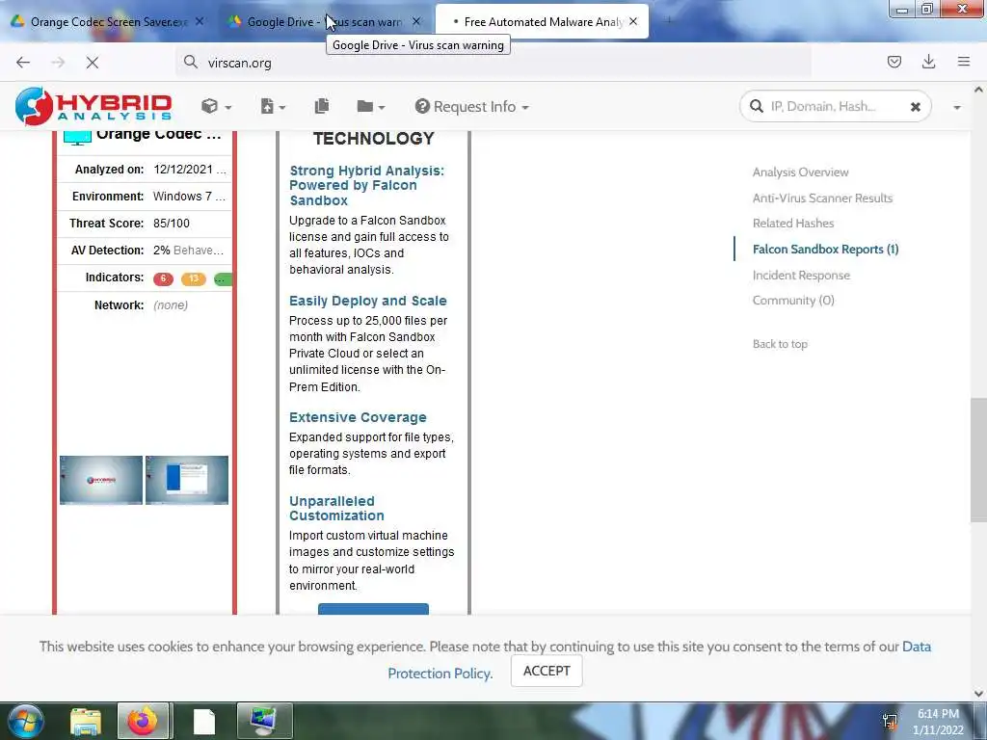Screen dimensions: 987x740
Task: Close the Free Automated Malware tab
Action: pos(633,21)
